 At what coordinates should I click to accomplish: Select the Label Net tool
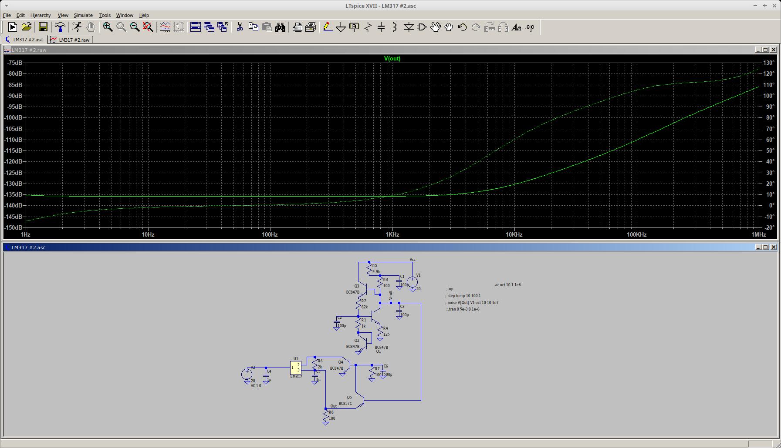[x=355, y=27]
